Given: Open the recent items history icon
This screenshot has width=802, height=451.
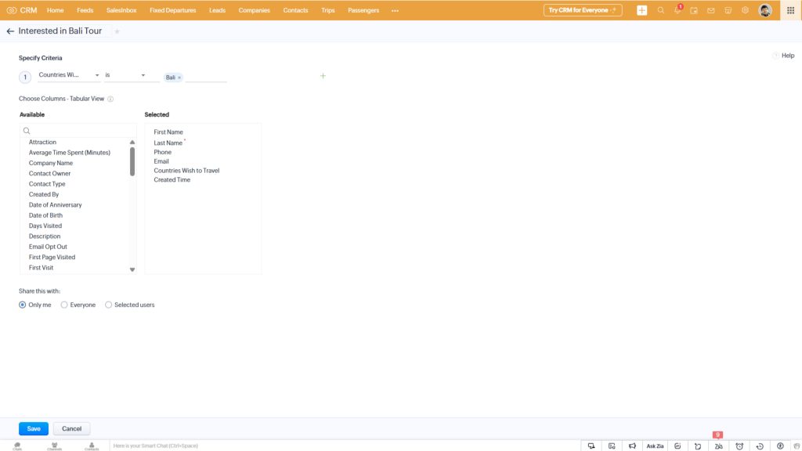Looking at the screenshot, I should pos(760,446).
